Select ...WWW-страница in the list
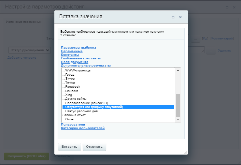The width and height of the screenshot is (241, 165). point(118,70)
